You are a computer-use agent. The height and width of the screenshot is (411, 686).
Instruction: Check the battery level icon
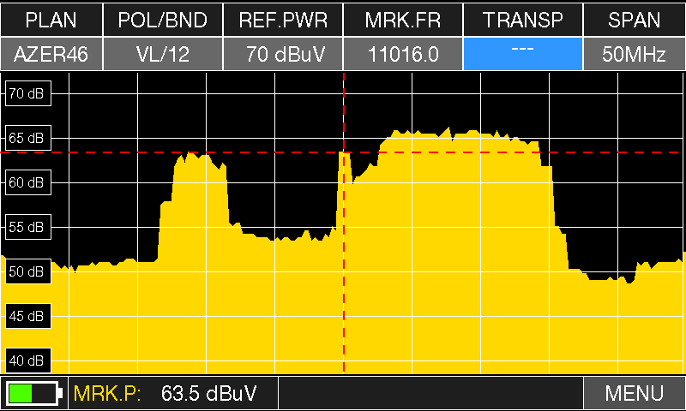[34, 393]
